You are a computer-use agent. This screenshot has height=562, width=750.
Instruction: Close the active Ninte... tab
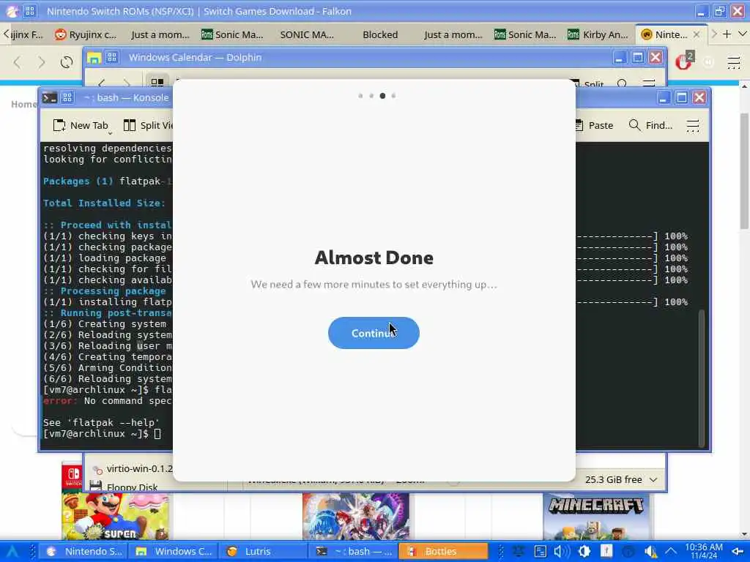click(x=697, y=34)
